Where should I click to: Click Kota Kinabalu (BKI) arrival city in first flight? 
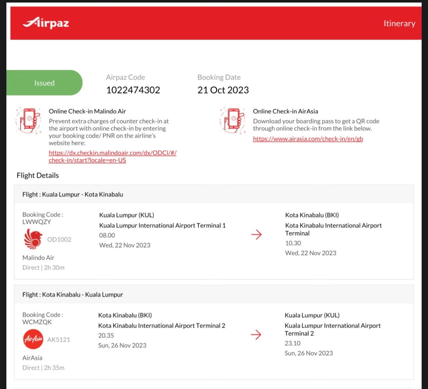(312, 215)
